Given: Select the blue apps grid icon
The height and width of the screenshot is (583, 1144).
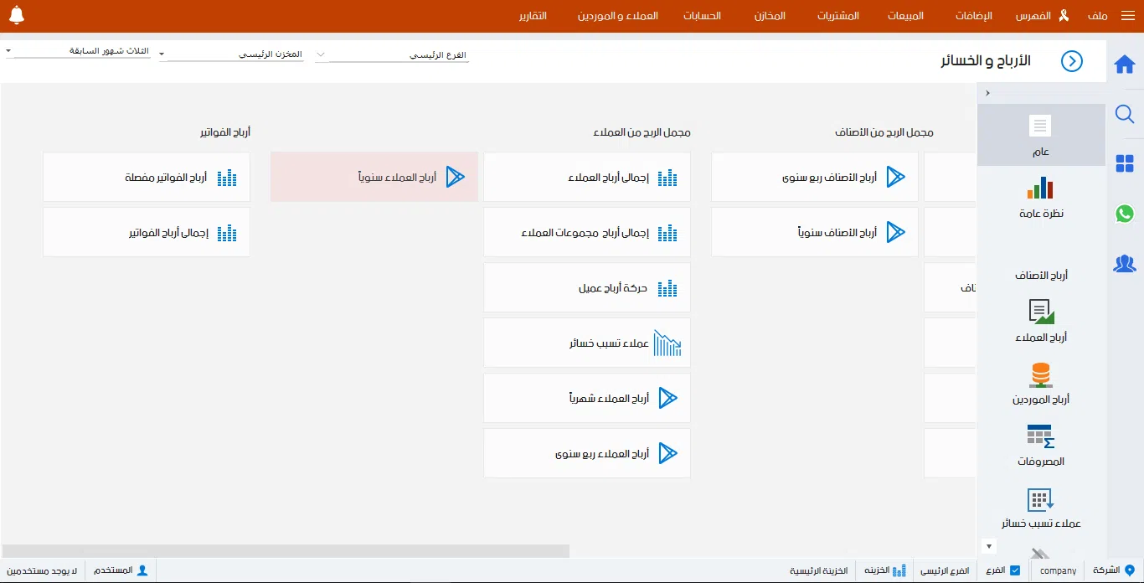Looking at the screenshot, I should [1125, 163].
